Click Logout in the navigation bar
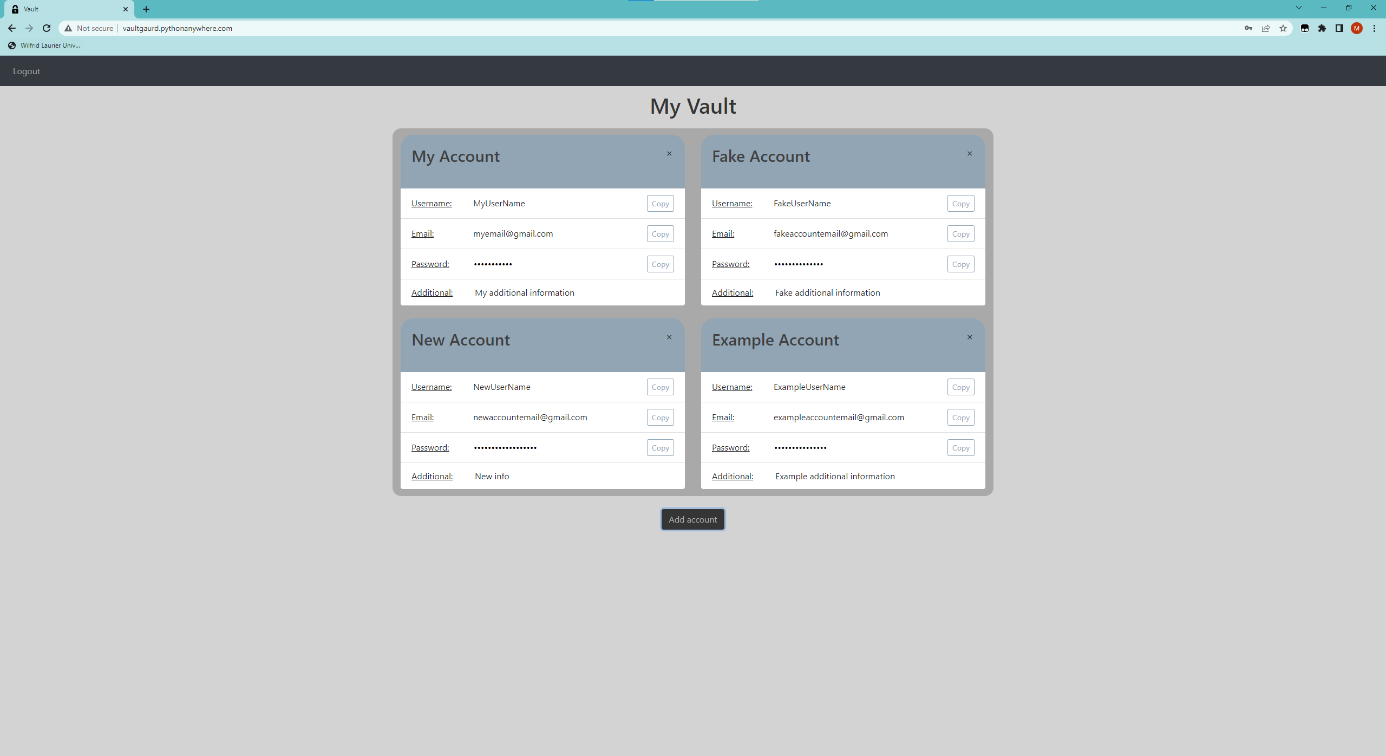Image resolution: width=1386 pixels, height=756 pixels. pos(26,71)
